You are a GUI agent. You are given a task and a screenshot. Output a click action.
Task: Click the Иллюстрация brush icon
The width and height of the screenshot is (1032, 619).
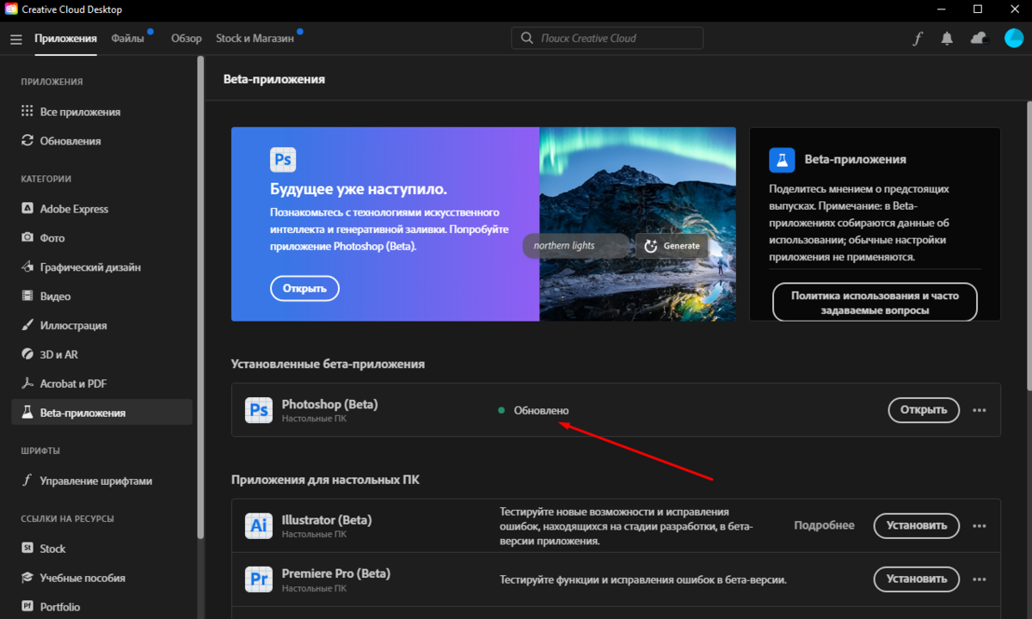click(x=27, y=326)
